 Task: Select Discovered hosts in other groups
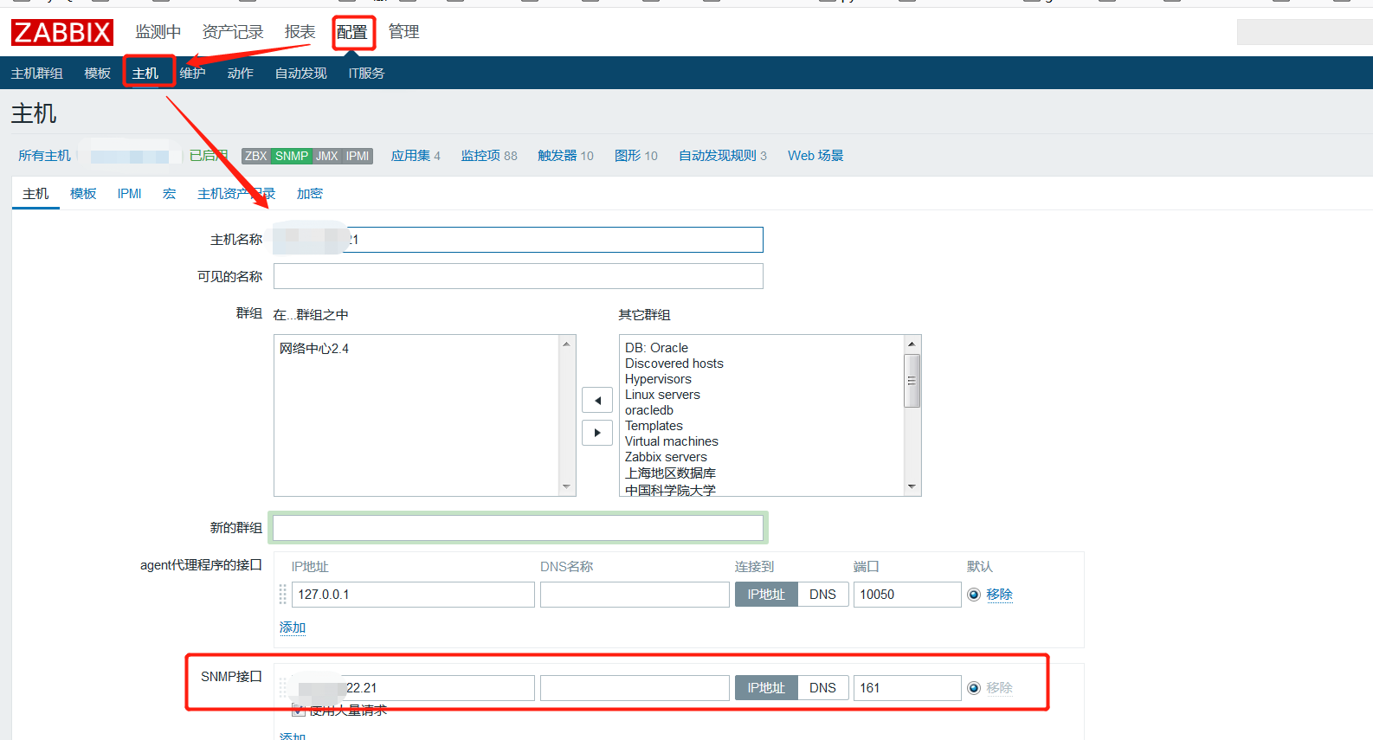(x=674, y=364)
